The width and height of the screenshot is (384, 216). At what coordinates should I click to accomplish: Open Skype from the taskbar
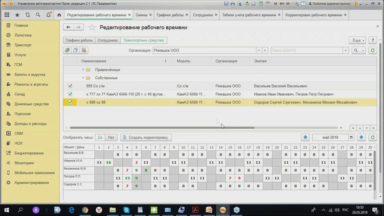pyautogui.click(x=126, y=210)
